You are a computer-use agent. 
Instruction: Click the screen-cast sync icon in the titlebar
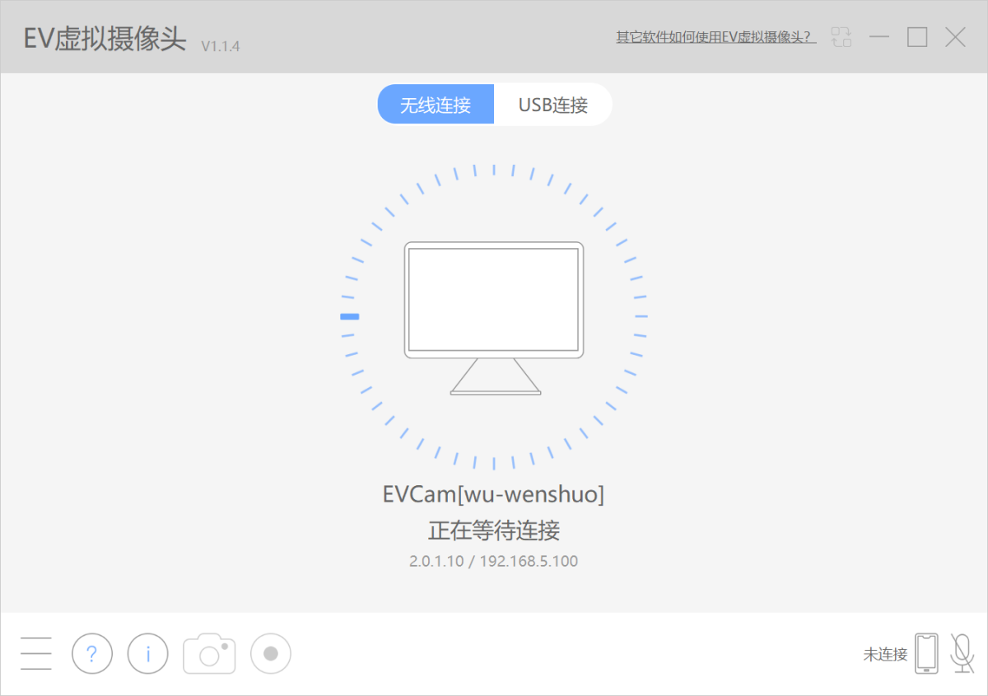point(841,37)
